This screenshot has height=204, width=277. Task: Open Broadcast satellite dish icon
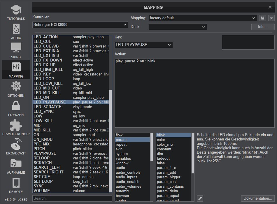(16, 144)
